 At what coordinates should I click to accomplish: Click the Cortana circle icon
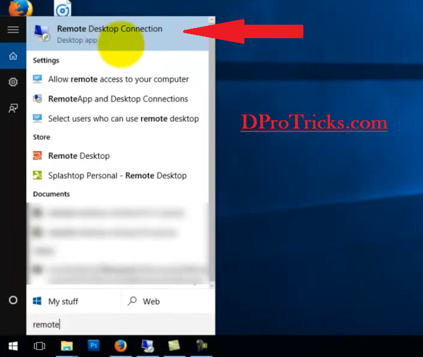pos(13,300)
